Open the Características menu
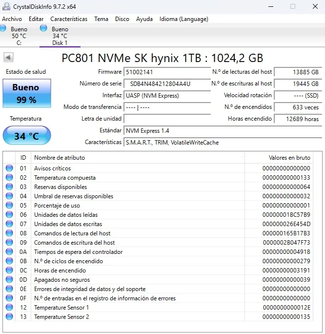The width and height of the screenshot is (325, 334). click(69, 19)
